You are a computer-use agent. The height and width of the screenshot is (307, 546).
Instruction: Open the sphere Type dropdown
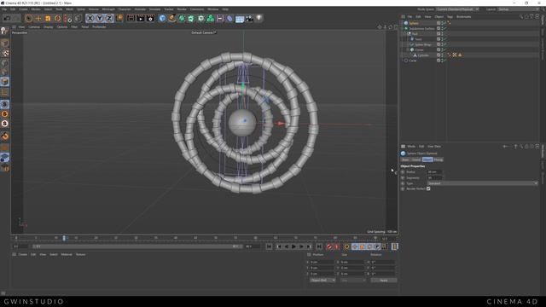(482, 183)
